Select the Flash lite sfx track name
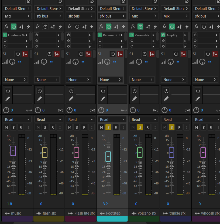The height and width of the screenshot is (224, 220). tap(84, 213)
